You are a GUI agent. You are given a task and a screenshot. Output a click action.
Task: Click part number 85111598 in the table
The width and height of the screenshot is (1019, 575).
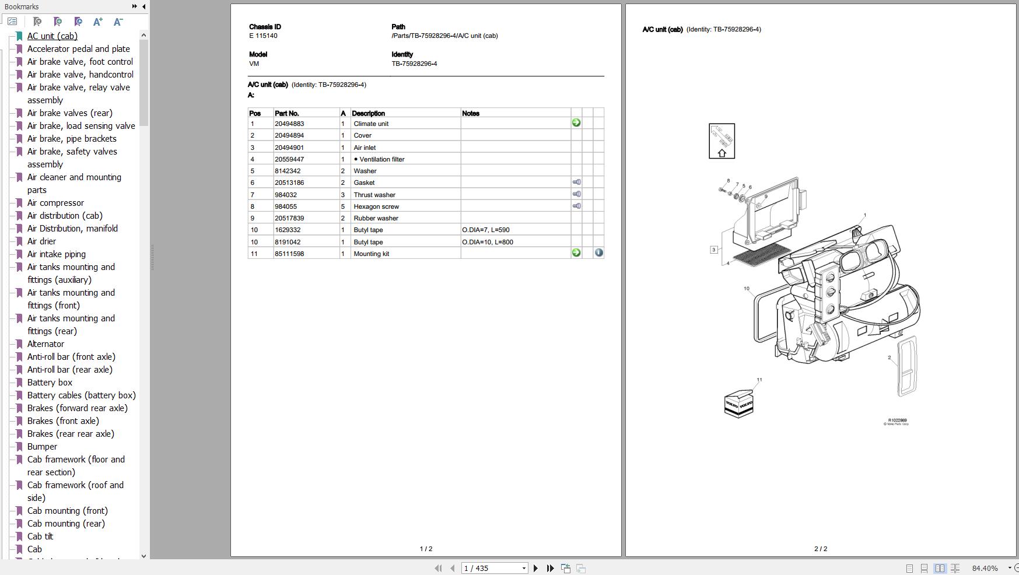(x=289, y=254)
